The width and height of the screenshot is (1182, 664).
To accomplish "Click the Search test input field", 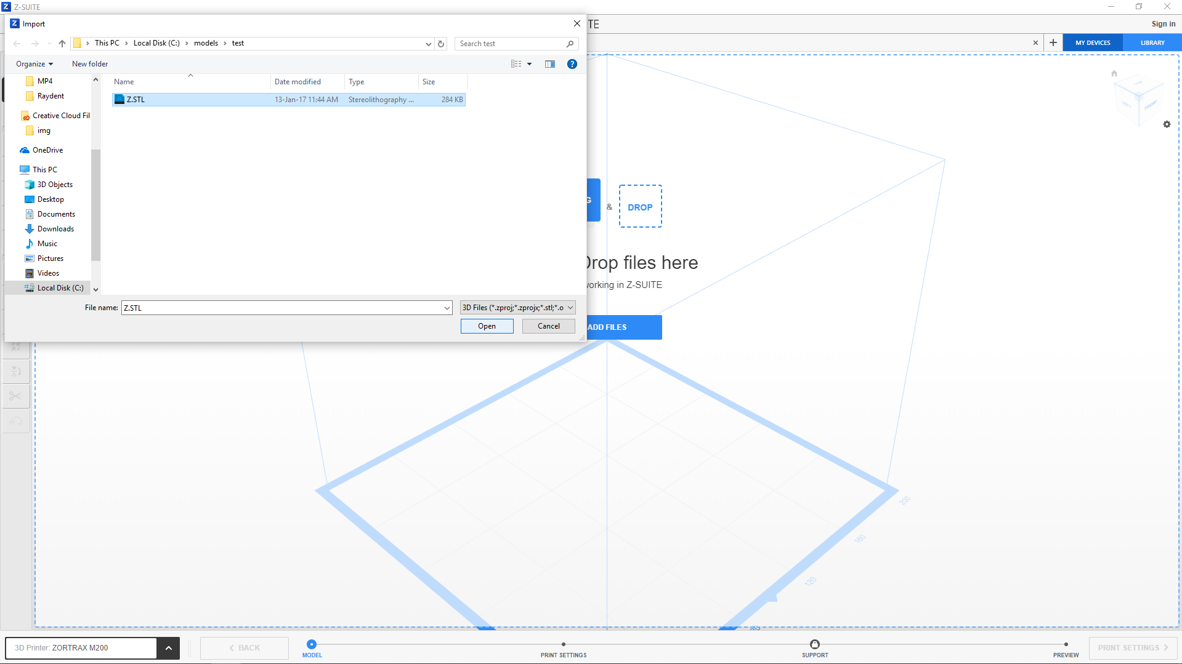I will (511, 44).
